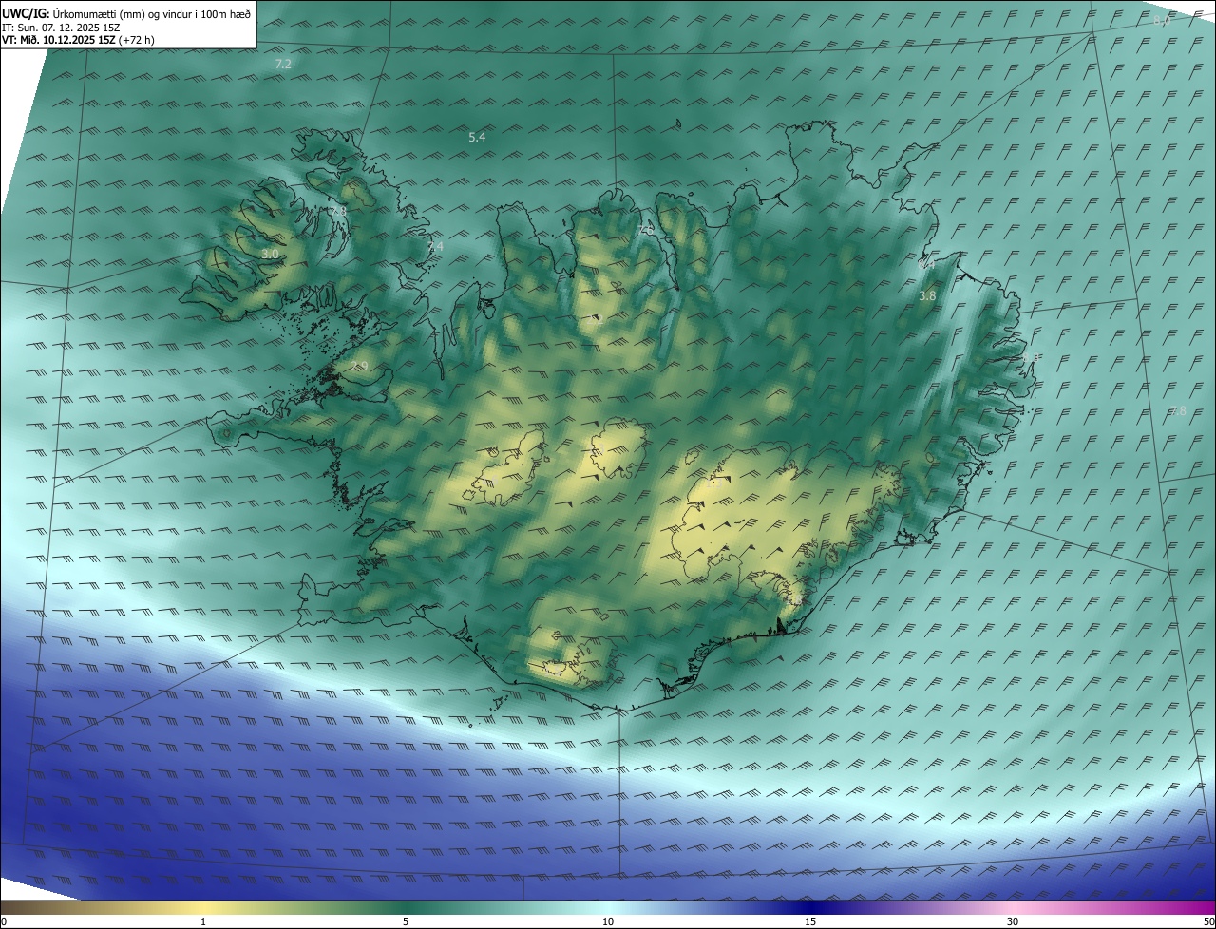Click the color scale label 5
This screenshot has width=1216, height=929.
[x=406, y=921]
